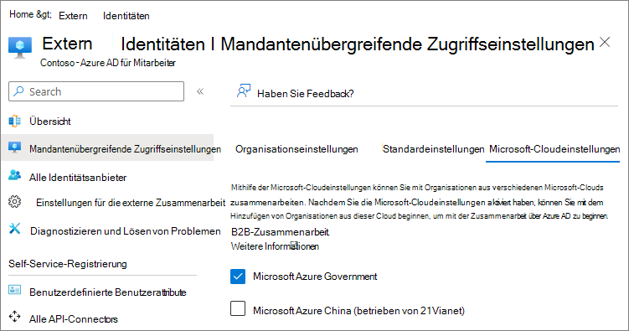The image size is (629, 331).
Task: Open the Standardeinstellungen tab
Action: 433,149
